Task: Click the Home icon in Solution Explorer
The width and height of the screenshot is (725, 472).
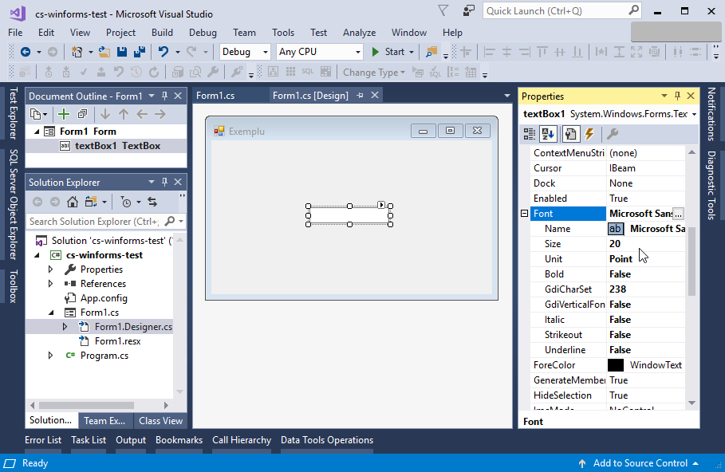Action: [x=73, y=202]
